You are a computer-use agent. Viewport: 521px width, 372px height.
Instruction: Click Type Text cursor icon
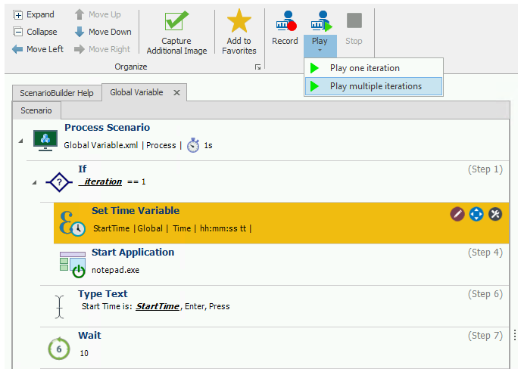coord(60,307)
